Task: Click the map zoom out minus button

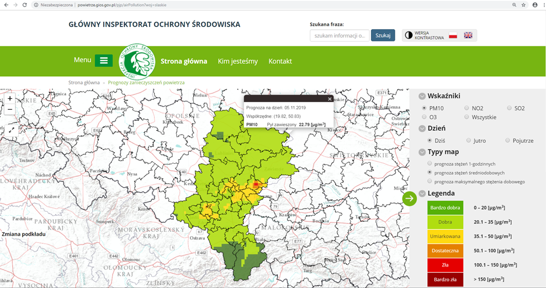Action: pyautogui.click(x=10, y=109)
